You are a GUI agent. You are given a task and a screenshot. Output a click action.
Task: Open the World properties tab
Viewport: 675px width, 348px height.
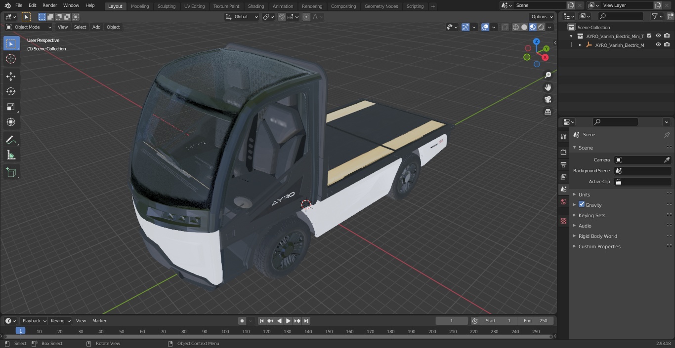tap(563, 201)
